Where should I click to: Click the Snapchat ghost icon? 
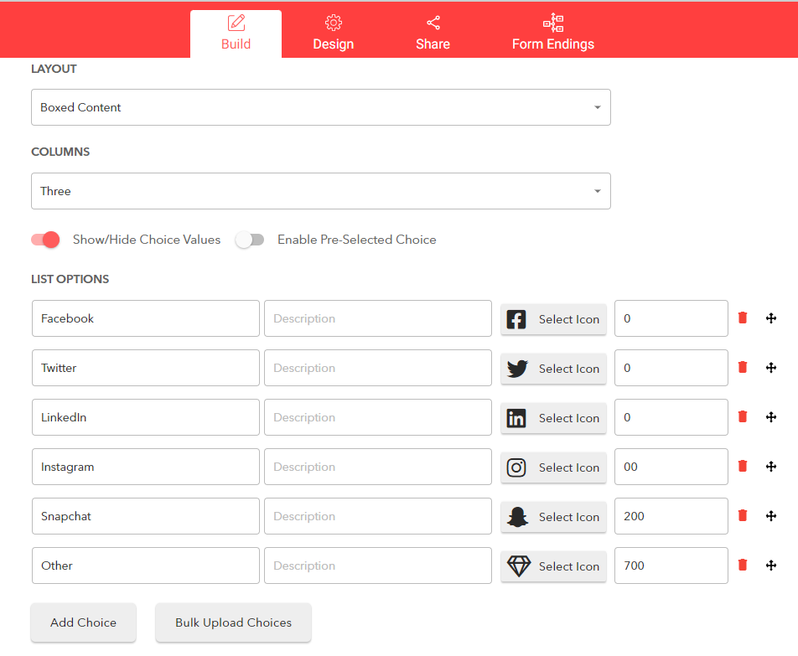pyautogui.click(x=517, y=517)
